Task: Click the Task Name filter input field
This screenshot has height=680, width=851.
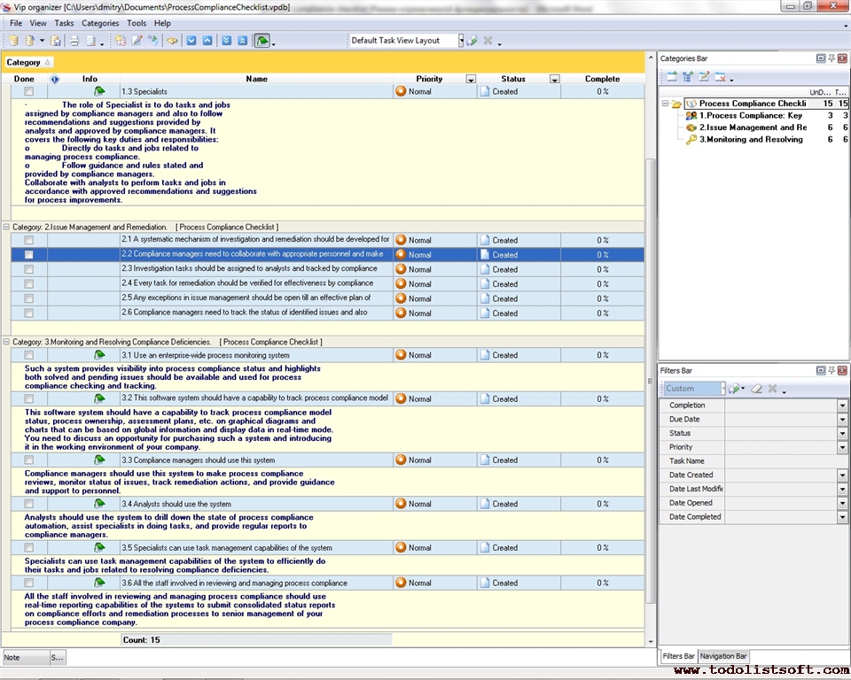Action: 780,461
